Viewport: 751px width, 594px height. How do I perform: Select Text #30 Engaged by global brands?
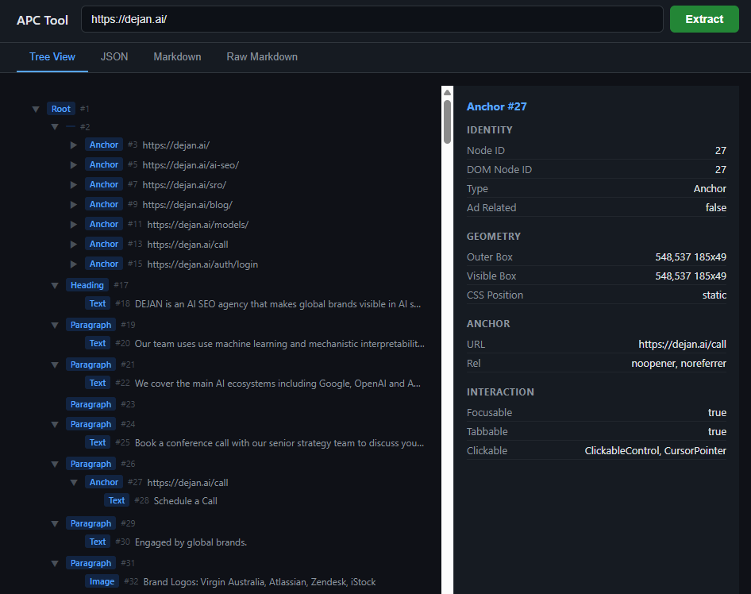pyautogui.click(x=191, y=542)
